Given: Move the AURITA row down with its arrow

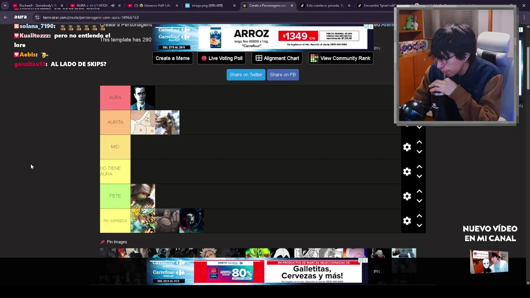Looking at the screenshot, I should [x=419, y=127].
